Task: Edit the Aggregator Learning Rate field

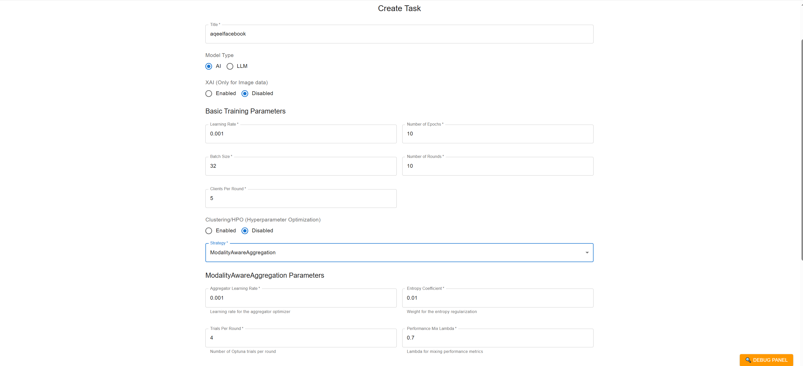Action: (x=301, y=298)
